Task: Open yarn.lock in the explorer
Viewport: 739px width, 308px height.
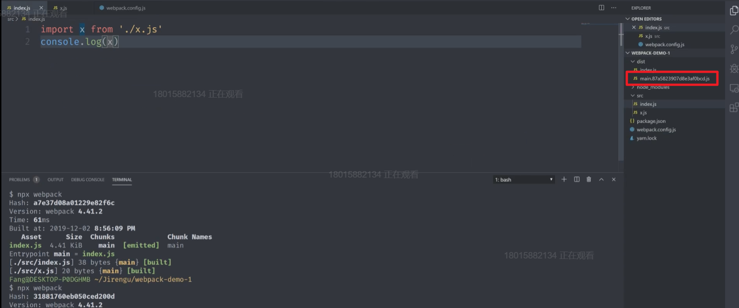Action: click(x=674, y=138)
